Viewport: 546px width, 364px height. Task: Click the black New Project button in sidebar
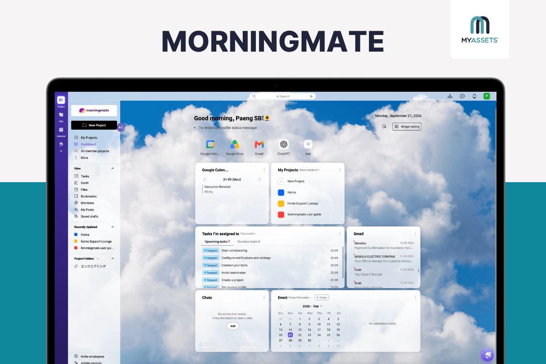pos(94,125)
